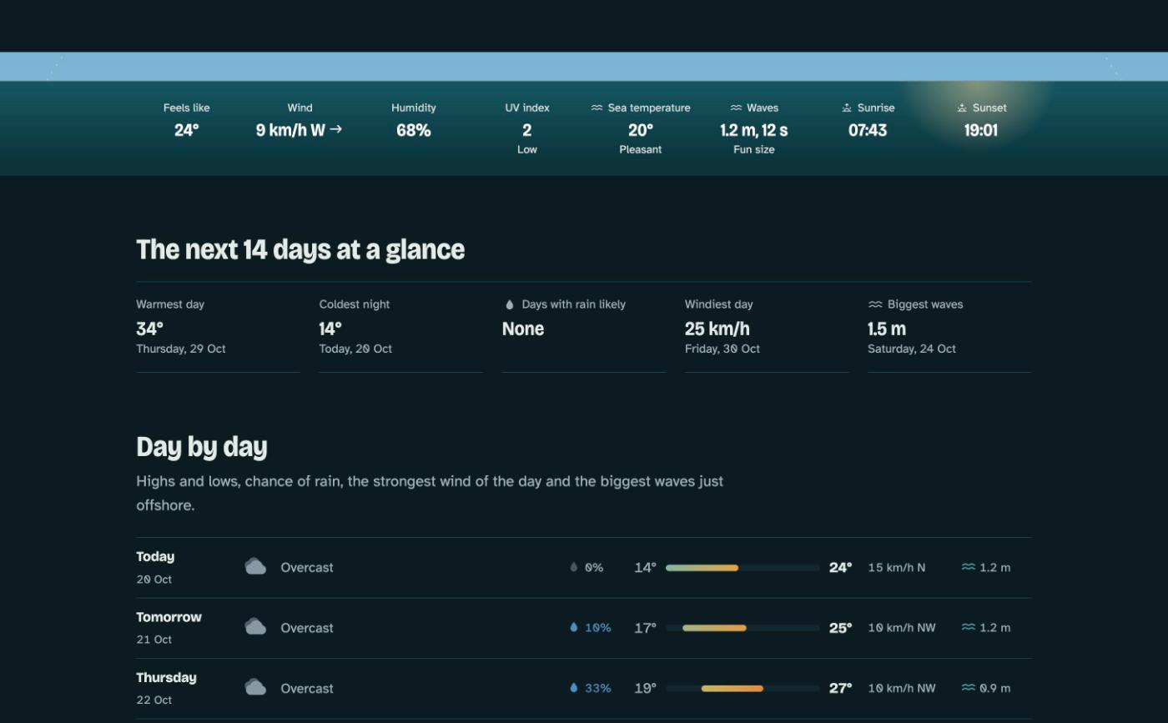Click the wave icon in Thursday's row
The width and height of the screenshot is (1168, 723).
tap(968, 688)
